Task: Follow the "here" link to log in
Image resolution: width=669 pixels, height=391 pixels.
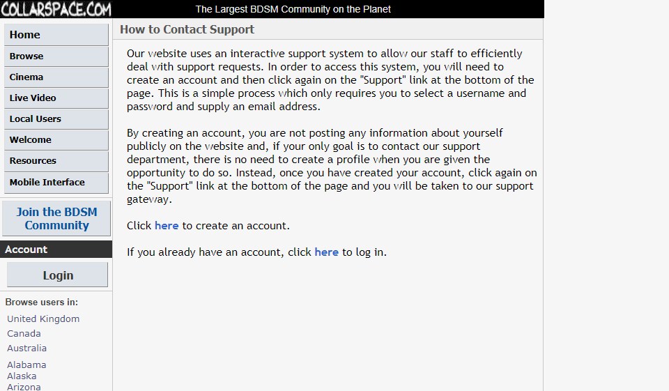Action: (x=326, y=252)
